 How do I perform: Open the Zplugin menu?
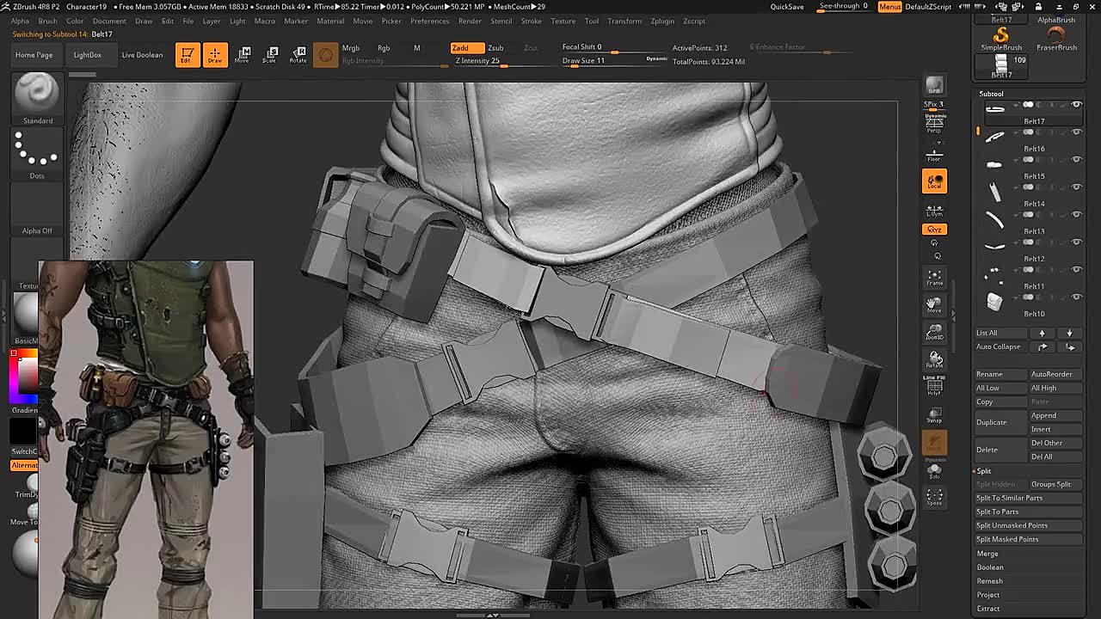pos(662,21)
